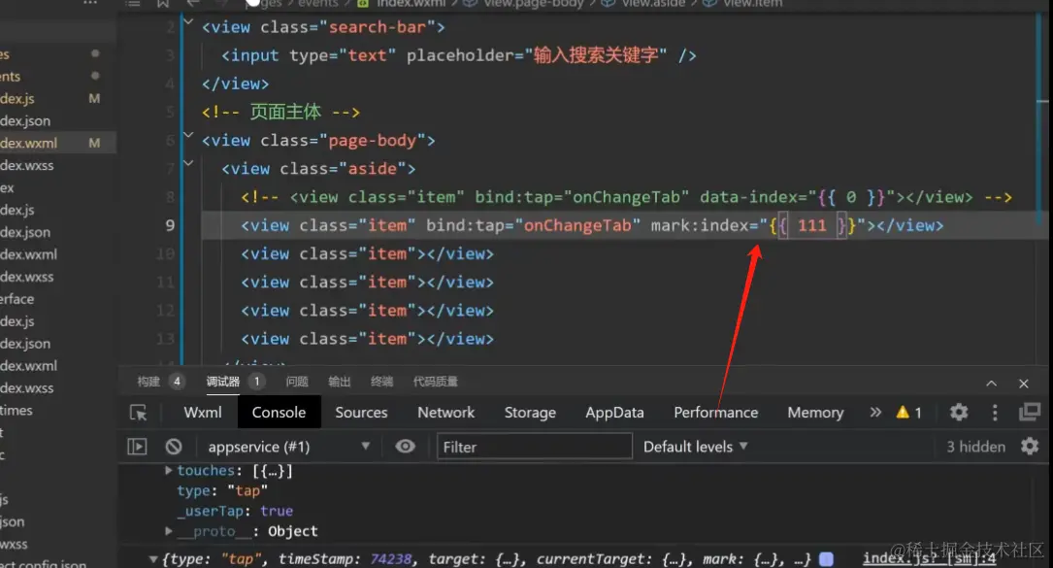The height and width of the screenshot is (568, 1053).
Task: Switch to 问题 panel tab
Action: [297, 382]
